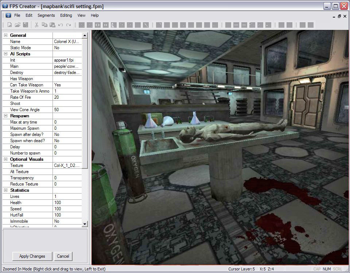The width and height of the screenshot is (350, 273).
Task: Select the Can Take Weapon value
Action: (x=67, y=85)
